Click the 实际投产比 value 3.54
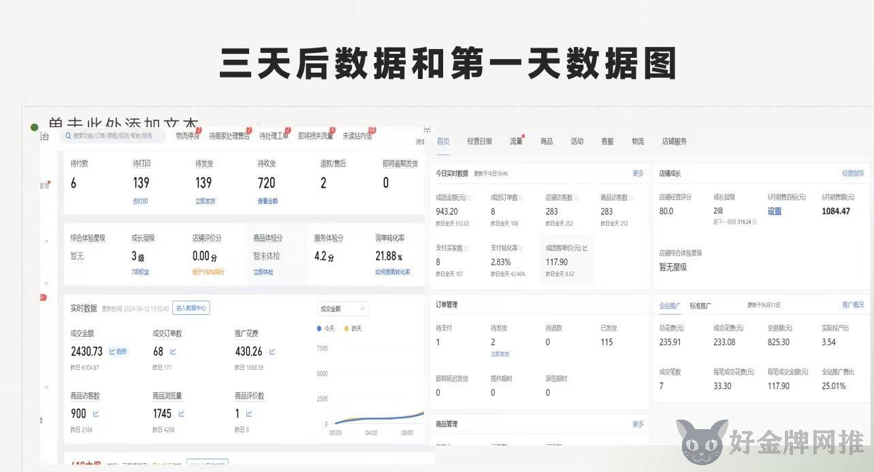Viewport: 874px width, 472px height. (828, 342)
